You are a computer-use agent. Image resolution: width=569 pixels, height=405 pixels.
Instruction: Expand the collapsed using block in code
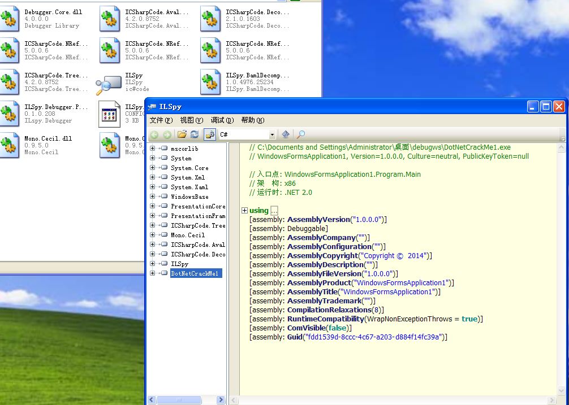coord(244,211)
